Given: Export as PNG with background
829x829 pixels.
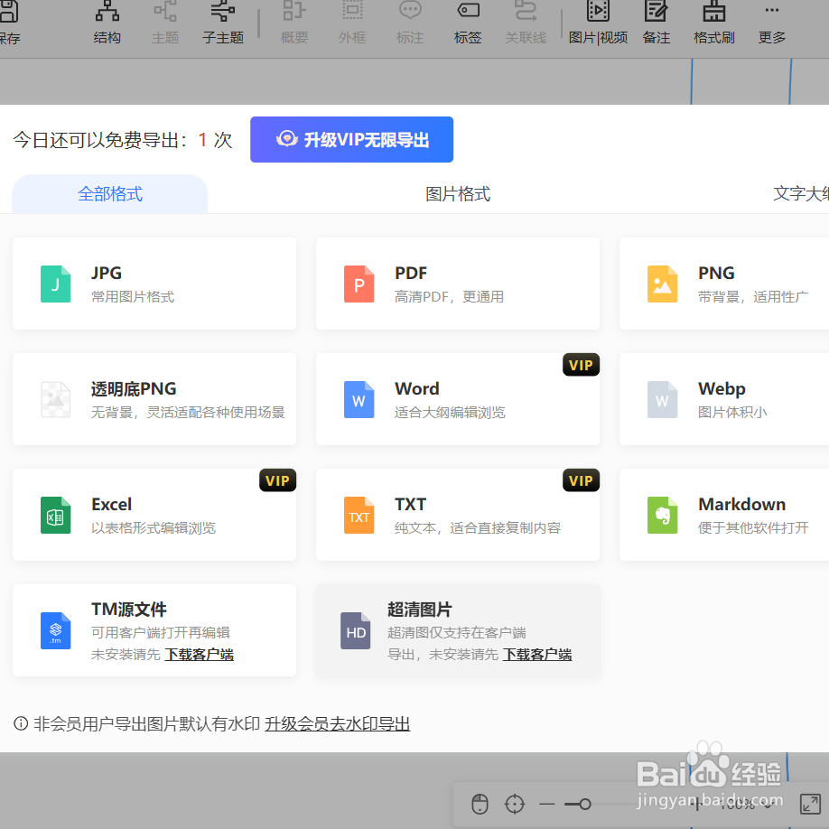Looking at the screenshot, I should [724, 284].
